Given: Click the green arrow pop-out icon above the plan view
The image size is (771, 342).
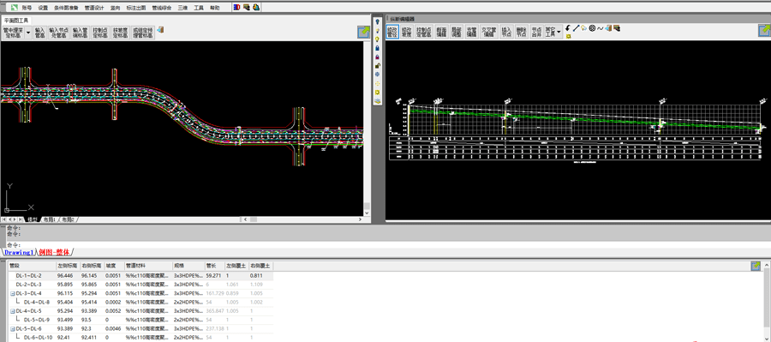Looking at the screenshot, I should [x=363, y=32].
